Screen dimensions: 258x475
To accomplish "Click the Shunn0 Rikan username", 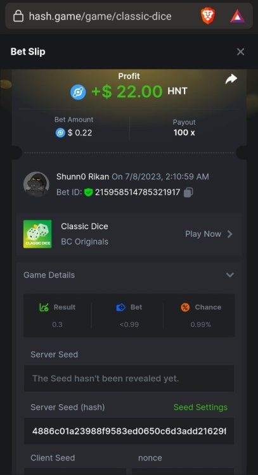I will tap(83, 177).
